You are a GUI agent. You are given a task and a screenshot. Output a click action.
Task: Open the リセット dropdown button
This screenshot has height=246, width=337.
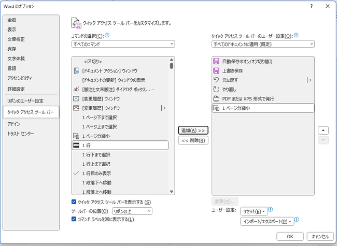point(254,211)
